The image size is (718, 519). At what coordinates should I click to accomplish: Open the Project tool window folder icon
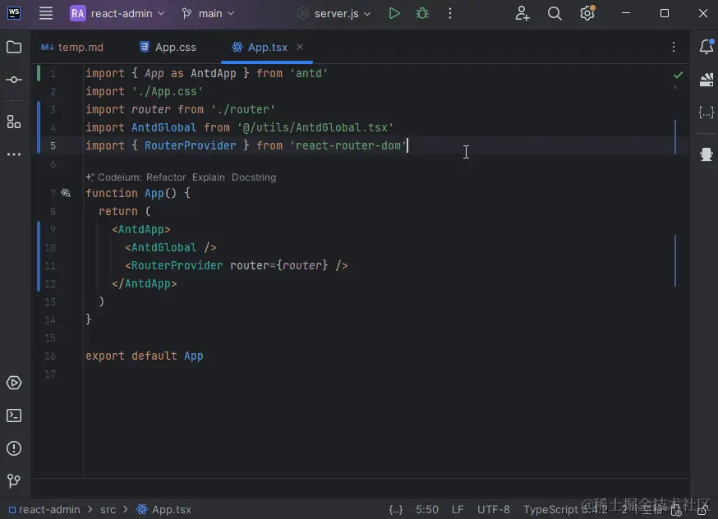tap(14, 47)
